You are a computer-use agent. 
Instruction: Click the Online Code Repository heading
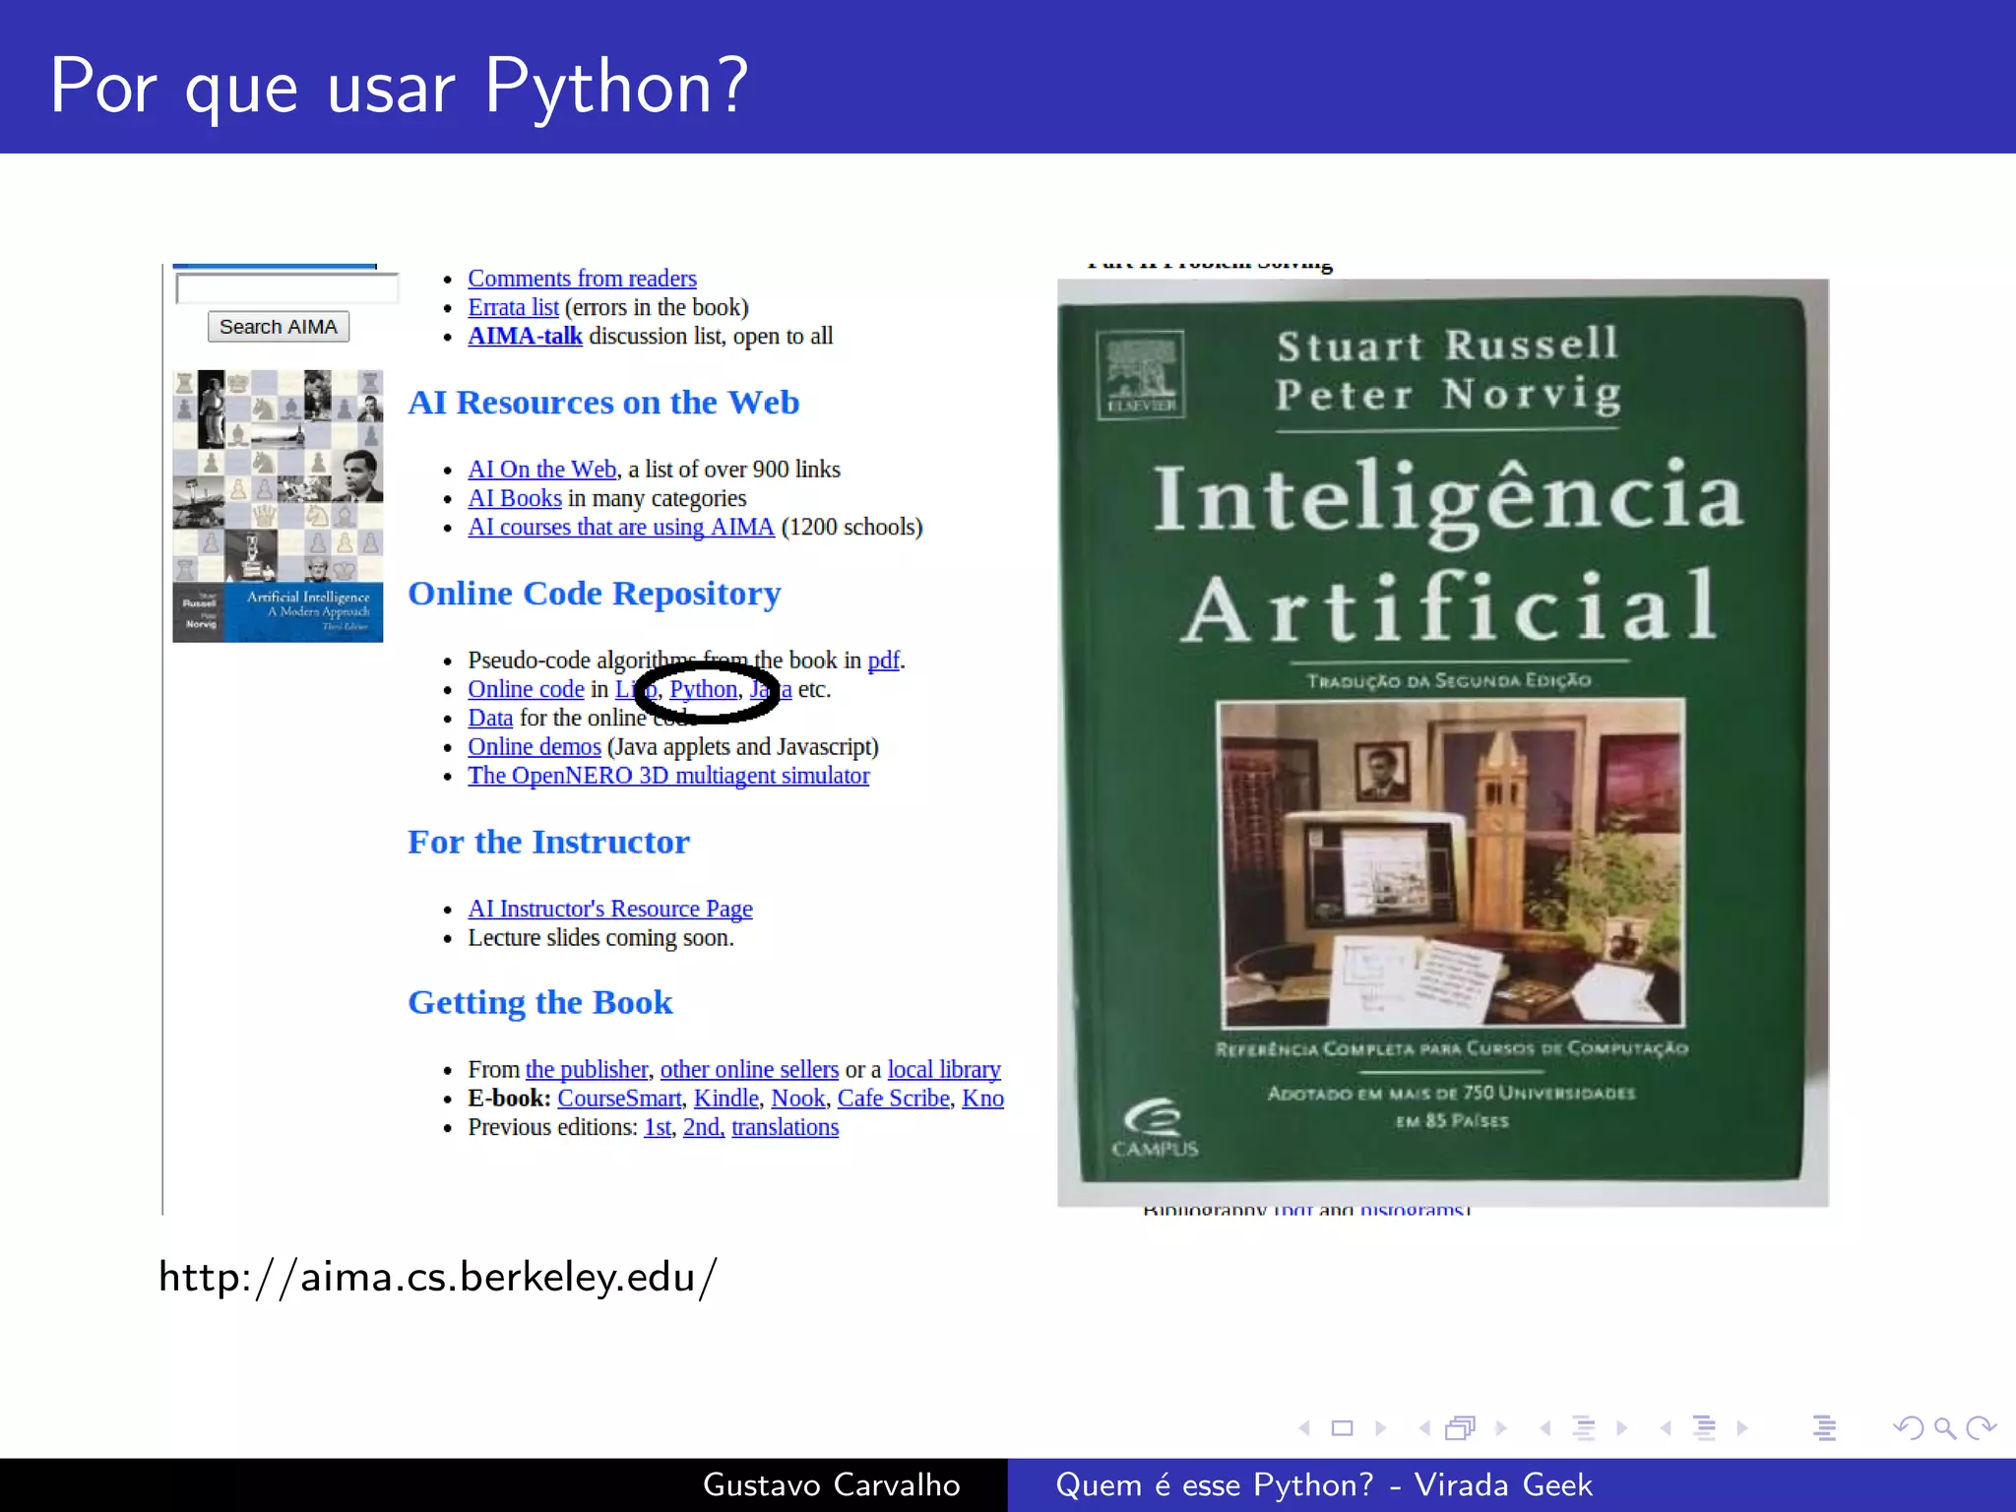click(595, 594)
